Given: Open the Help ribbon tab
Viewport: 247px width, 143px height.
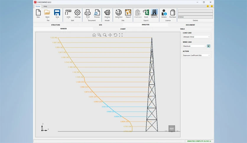Looking at the screenshot, I should [x=45, y=6].
